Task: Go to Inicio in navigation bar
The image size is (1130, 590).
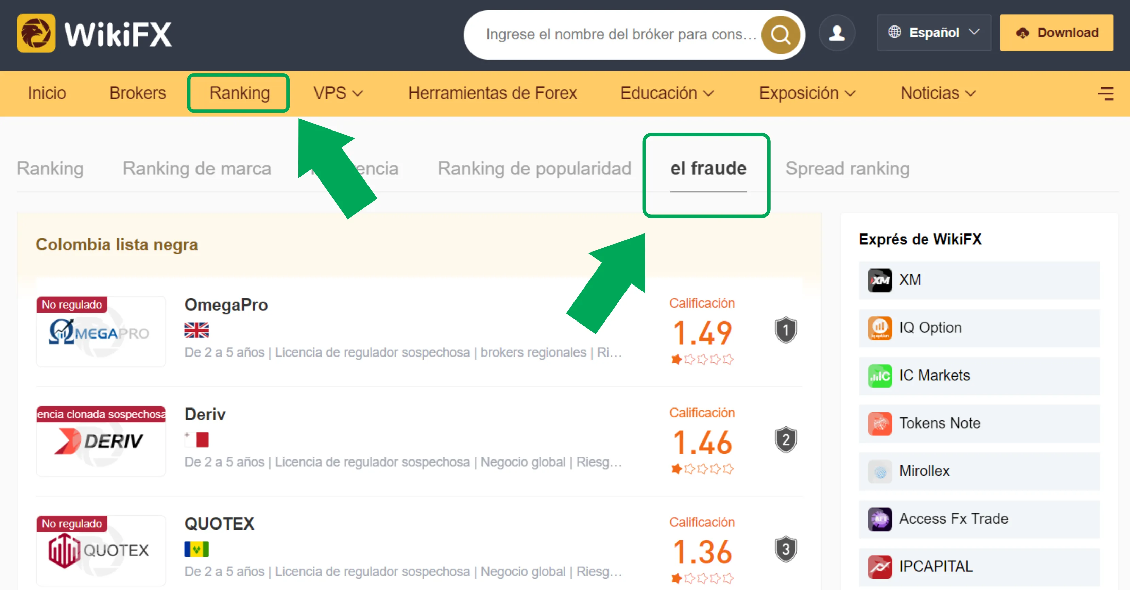Action: pyautogui.click(x=47, y=93)
